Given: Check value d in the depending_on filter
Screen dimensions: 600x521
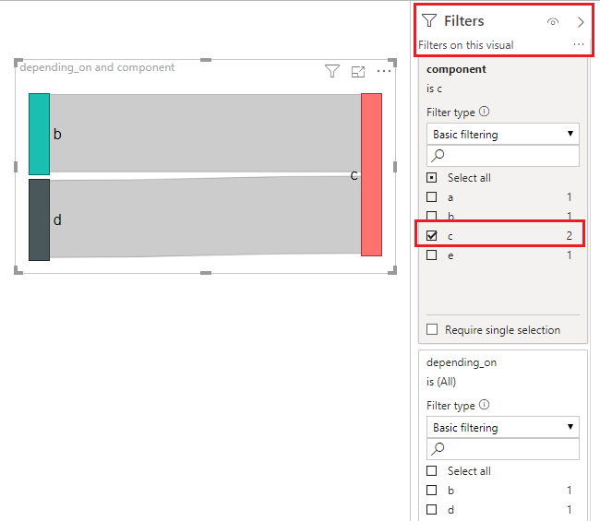Looking at the screenshot, I should [x=432, y=510].
